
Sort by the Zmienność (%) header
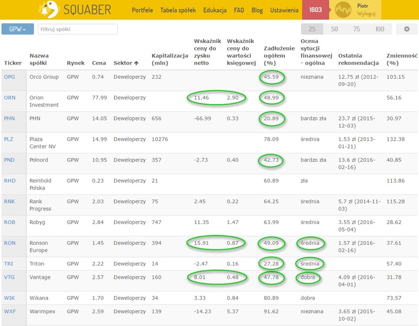click(401, 59)
